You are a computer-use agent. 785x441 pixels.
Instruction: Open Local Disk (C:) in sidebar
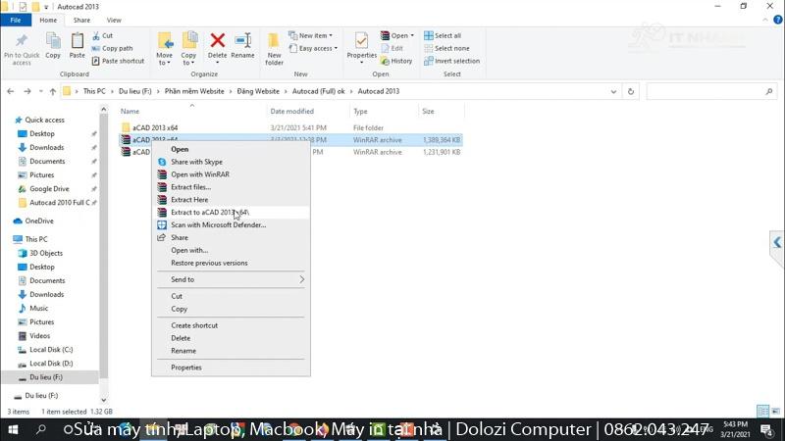51,350
